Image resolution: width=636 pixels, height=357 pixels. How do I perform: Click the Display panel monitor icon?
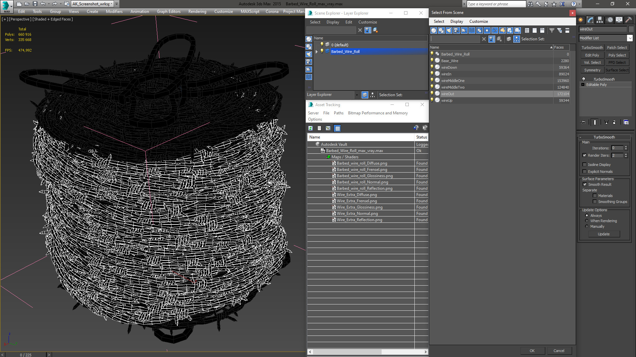(x=619, y=20)
